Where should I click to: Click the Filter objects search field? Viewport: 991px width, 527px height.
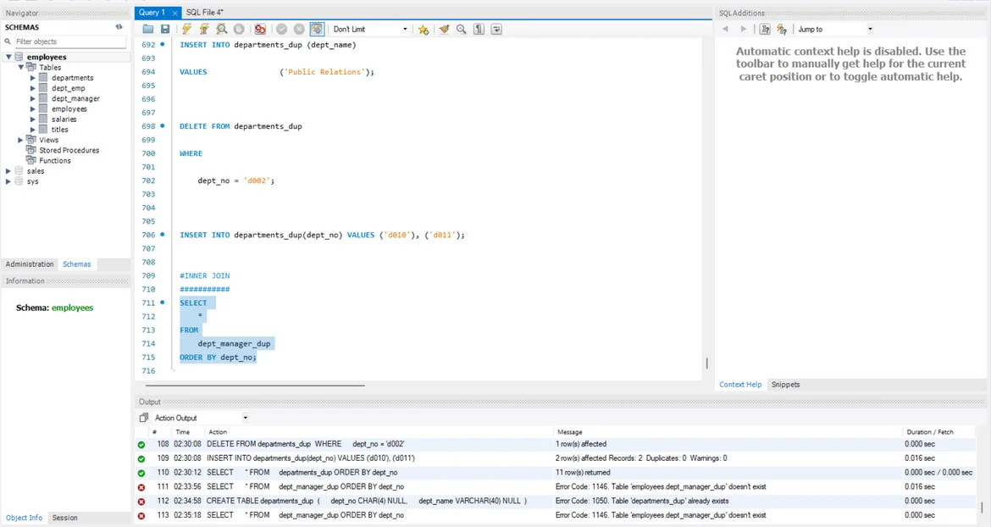coord(68,42)
